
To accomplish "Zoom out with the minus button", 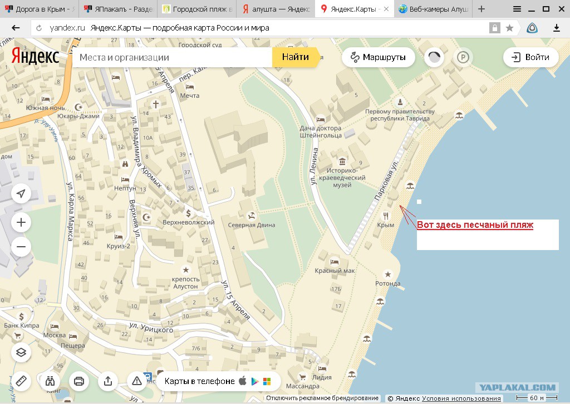I will (21, 246).
